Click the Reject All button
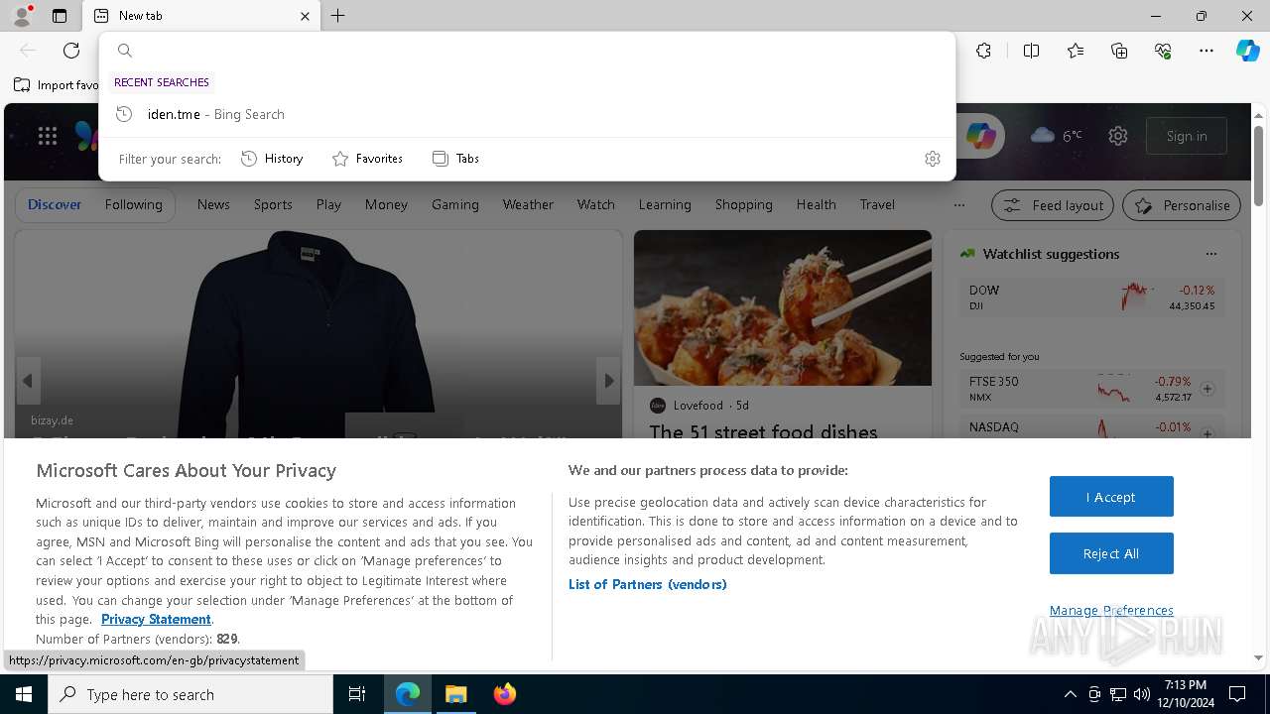Screen dimensions: 1270x714 [1111, 553]
